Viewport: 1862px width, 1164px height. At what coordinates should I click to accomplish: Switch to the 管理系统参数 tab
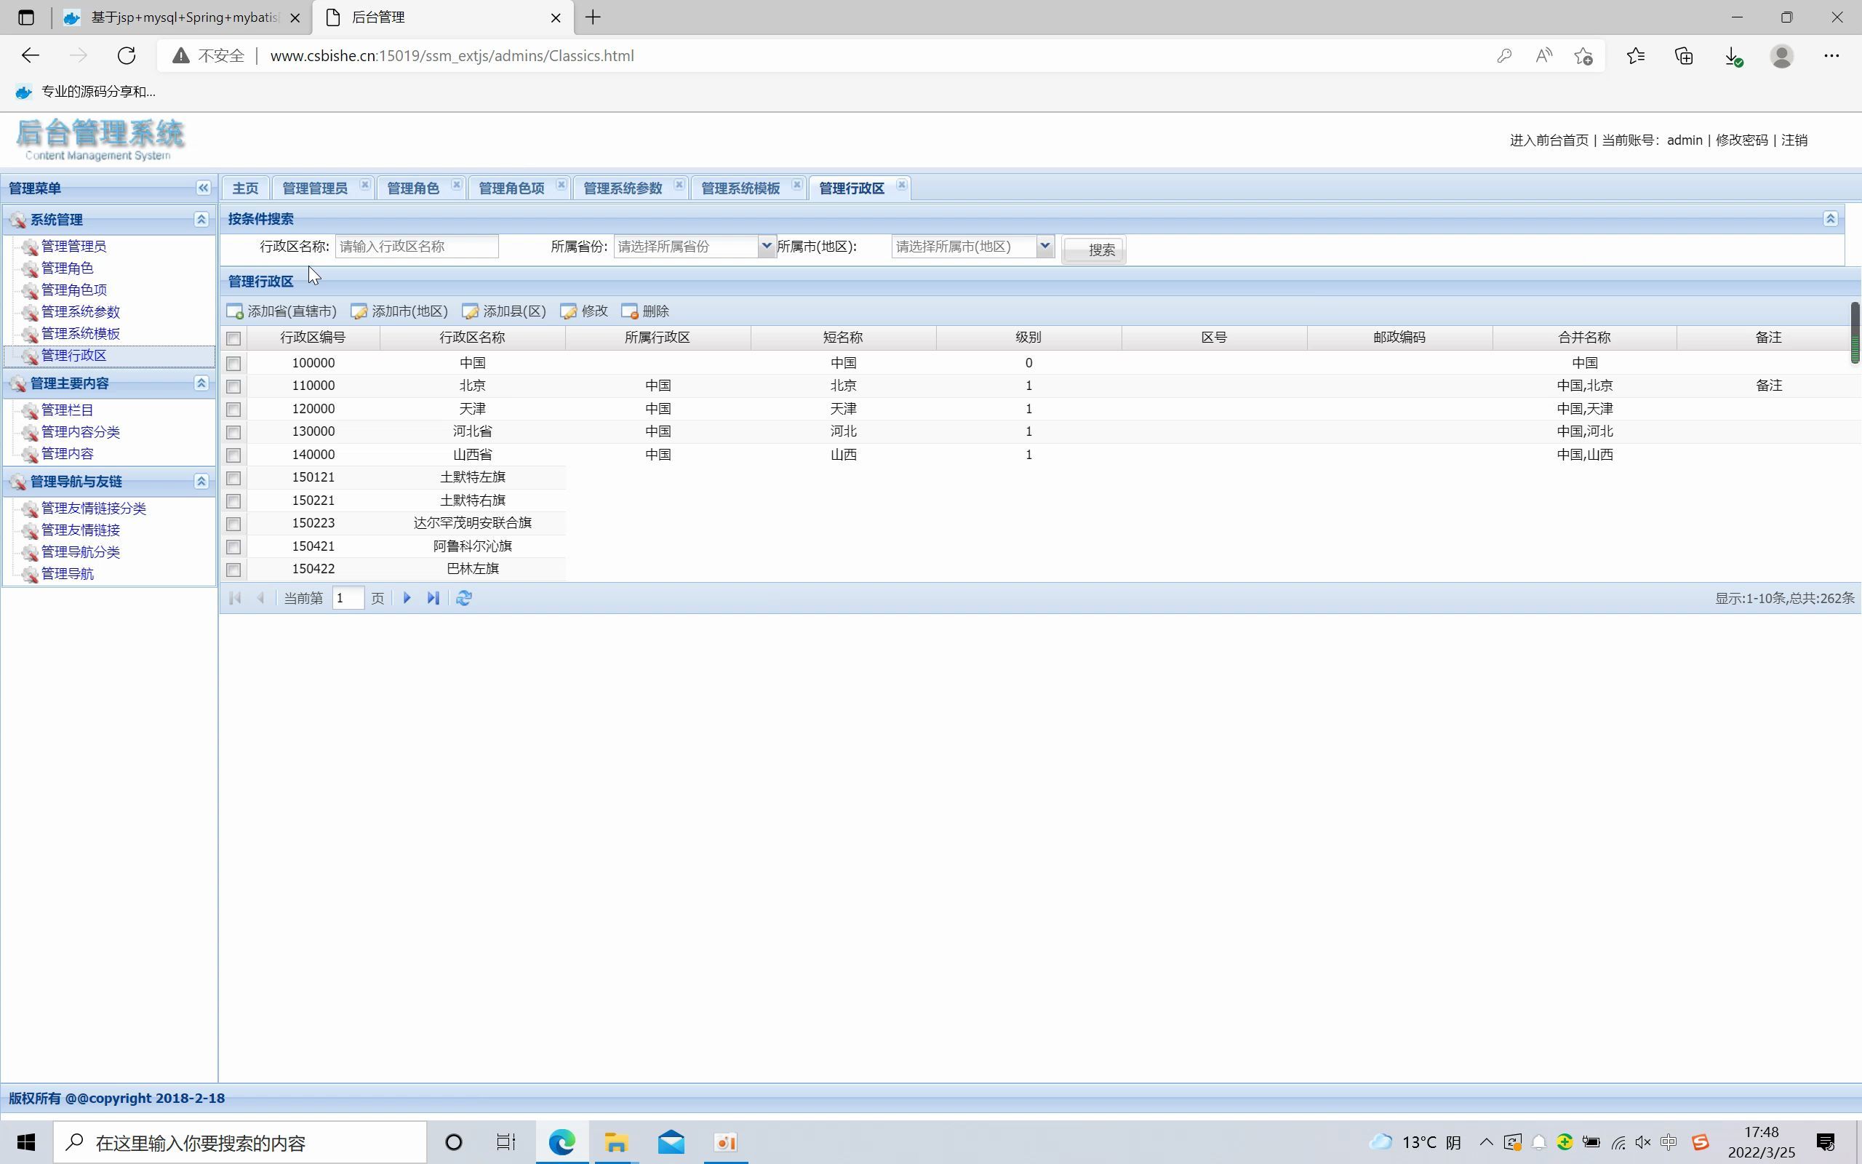click(623, 188)
